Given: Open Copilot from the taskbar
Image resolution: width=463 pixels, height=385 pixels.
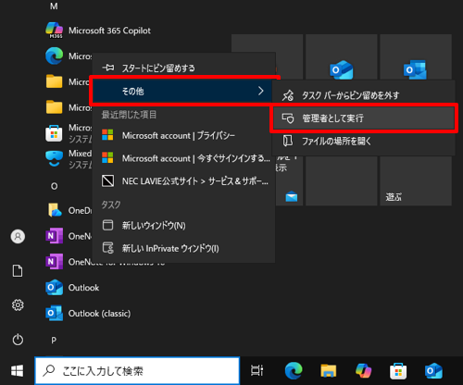Looking at the screenshot, I should pos(363,370).
